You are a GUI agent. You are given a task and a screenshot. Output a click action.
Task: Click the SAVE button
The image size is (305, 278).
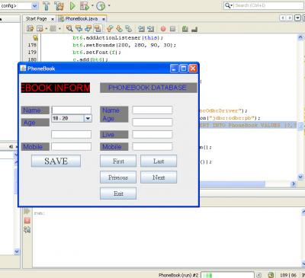(x=56, y=161)
